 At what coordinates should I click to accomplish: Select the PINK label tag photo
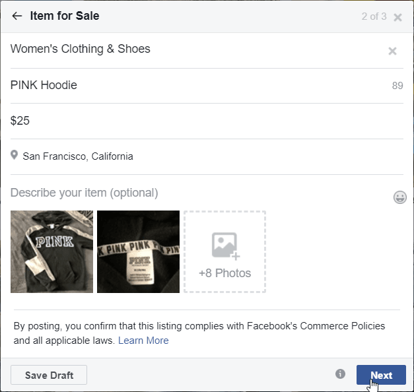[138, 251]
